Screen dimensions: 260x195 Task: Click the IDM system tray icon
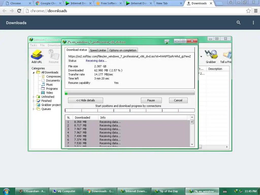(236, 191)
